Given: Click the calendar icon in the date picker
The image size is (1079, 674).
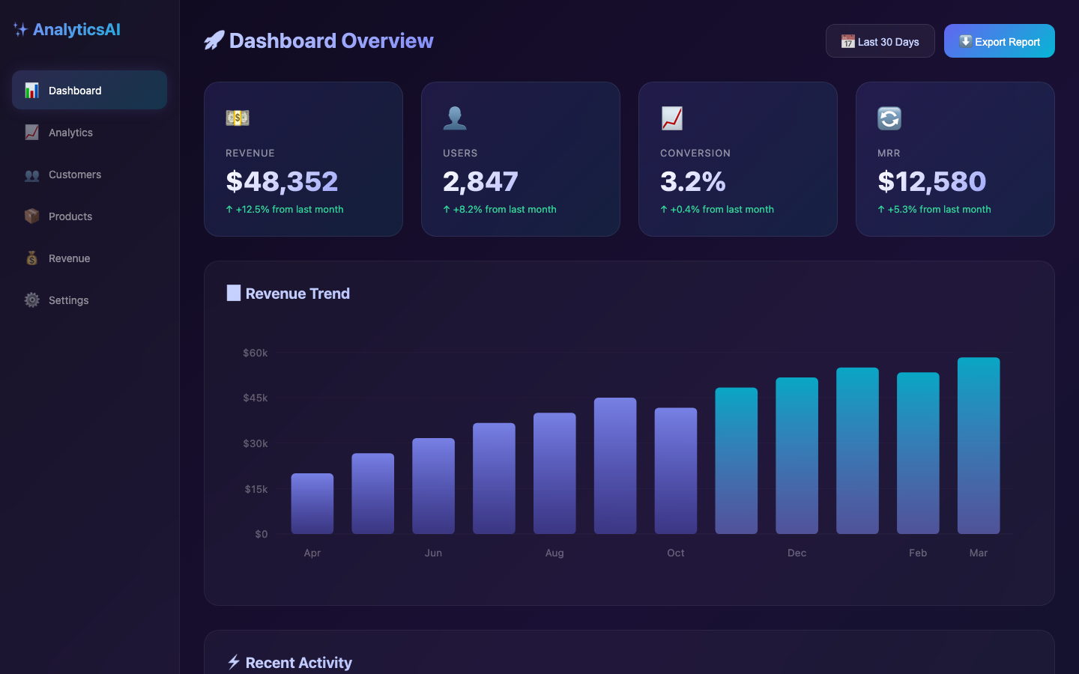Looking at the screenshot, I should 847,41.
